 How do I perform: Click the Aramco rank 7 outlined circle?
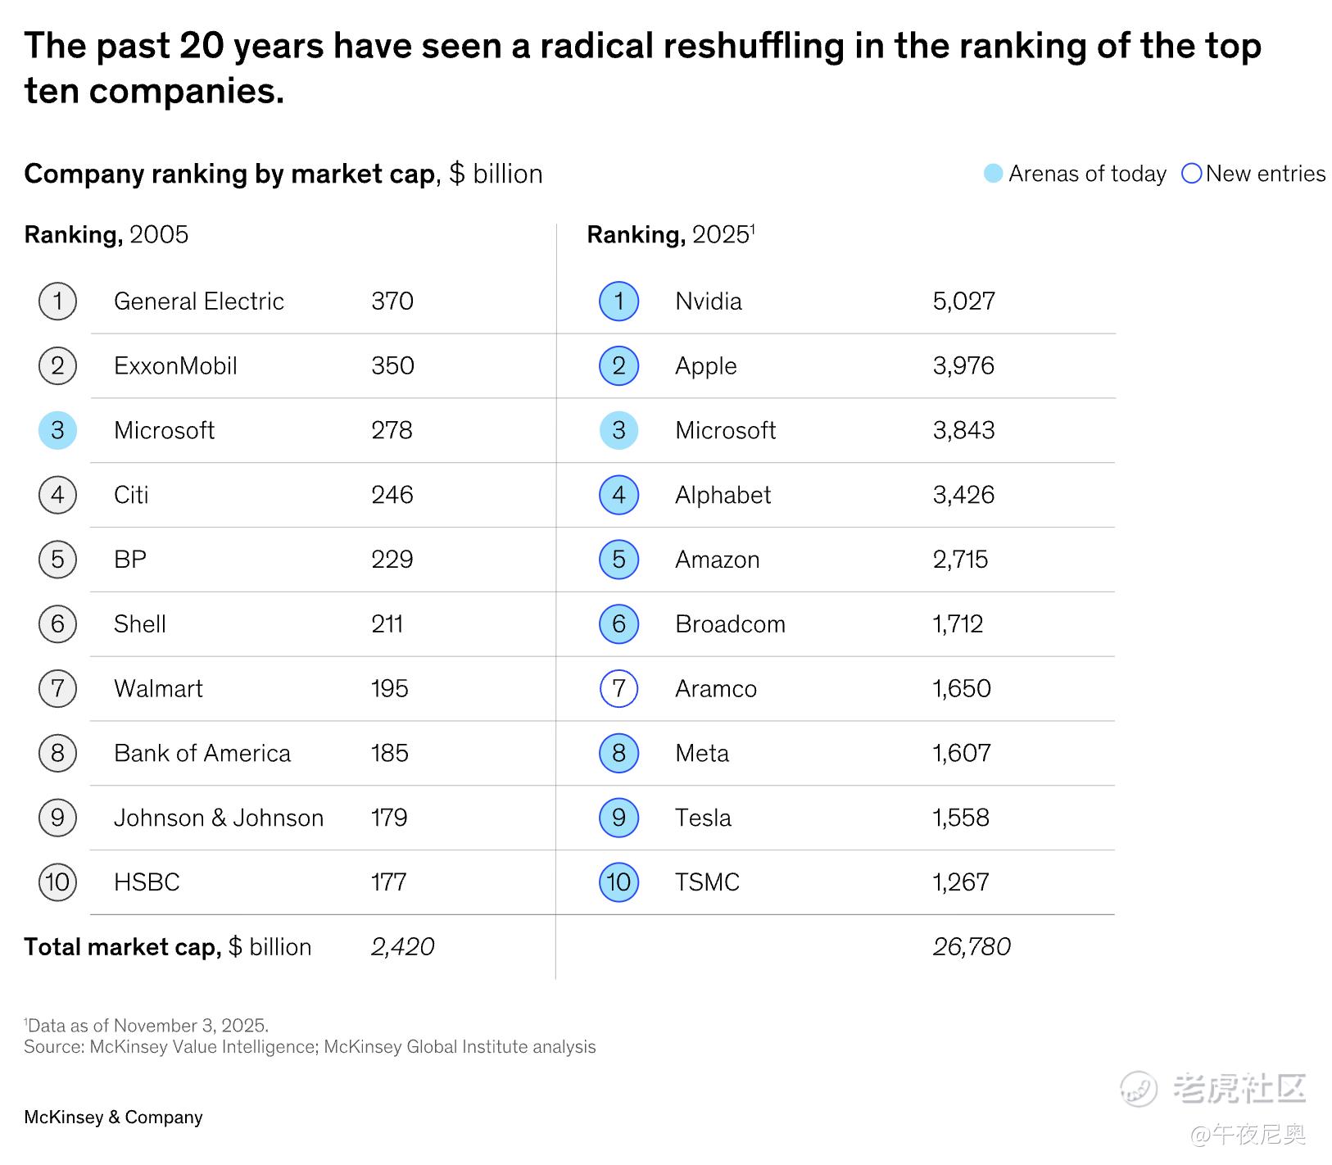point(618,689)
